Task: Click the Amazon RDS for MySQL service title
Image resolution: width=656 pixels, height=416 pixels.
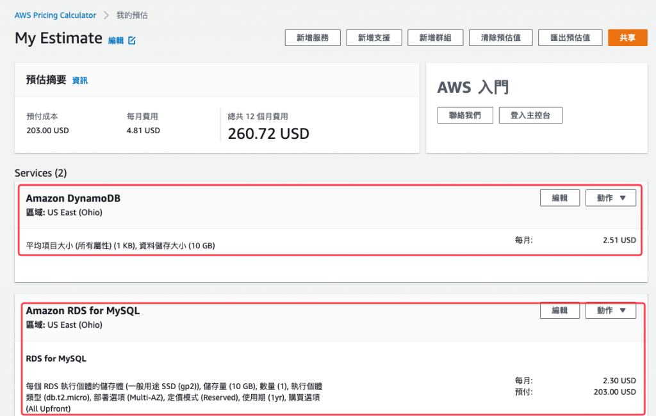Action: pos(83,310)
